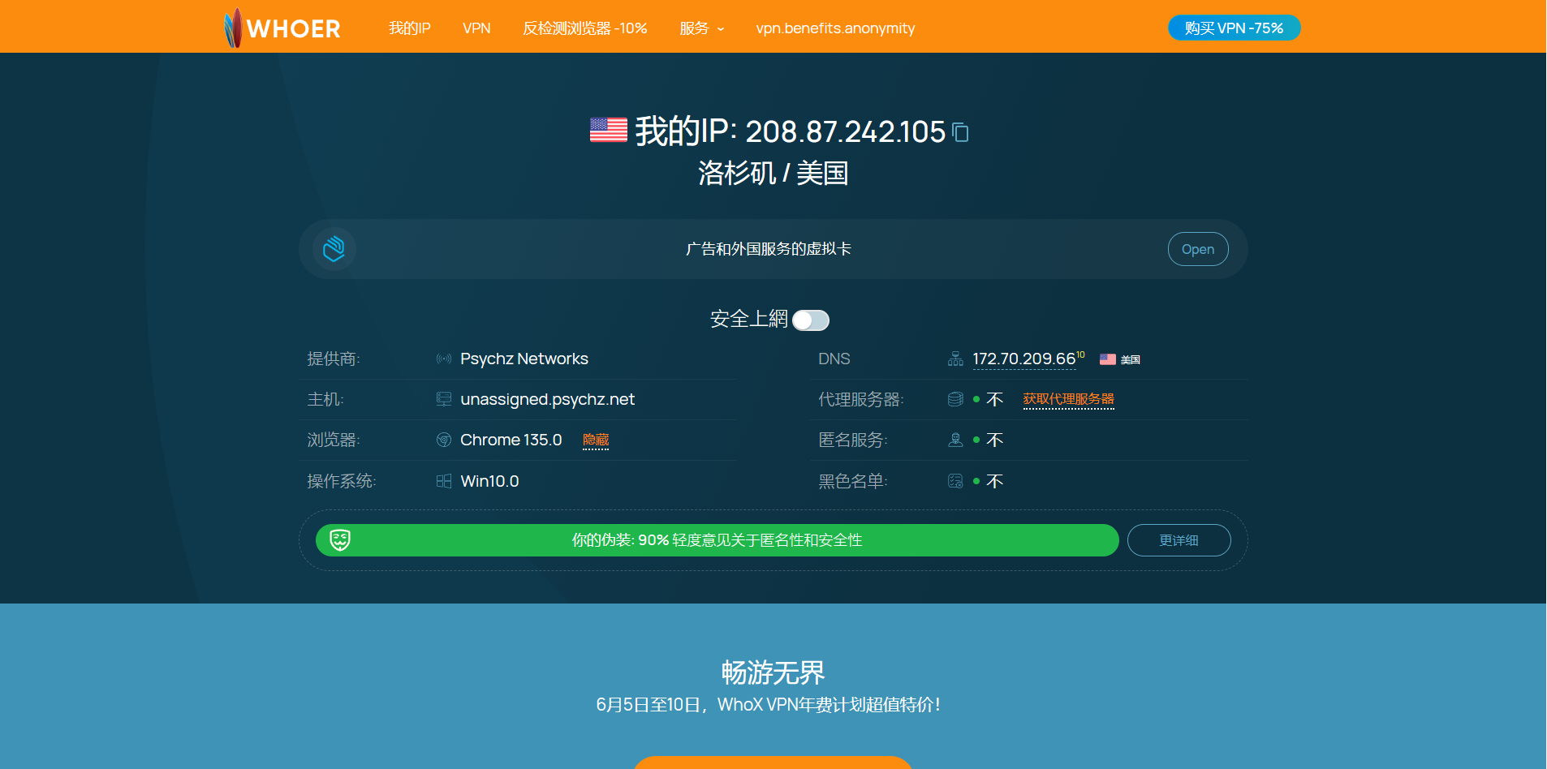Viewport: 1547px width, 769px height.
Task: Click Psychz Networks provider text
Action: (x=524, y=359)
